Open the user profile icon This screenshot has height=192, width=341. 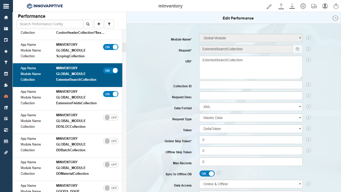pos(325,6)
